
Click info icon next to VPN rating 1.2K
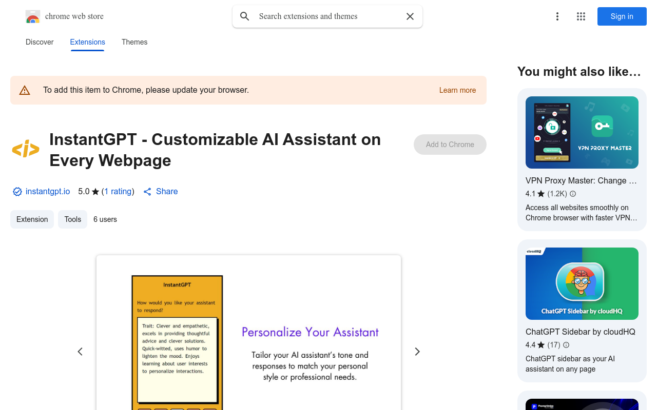click(x=573, y=194)
